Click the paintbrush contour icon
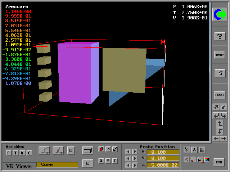 (x=58, y=150)
